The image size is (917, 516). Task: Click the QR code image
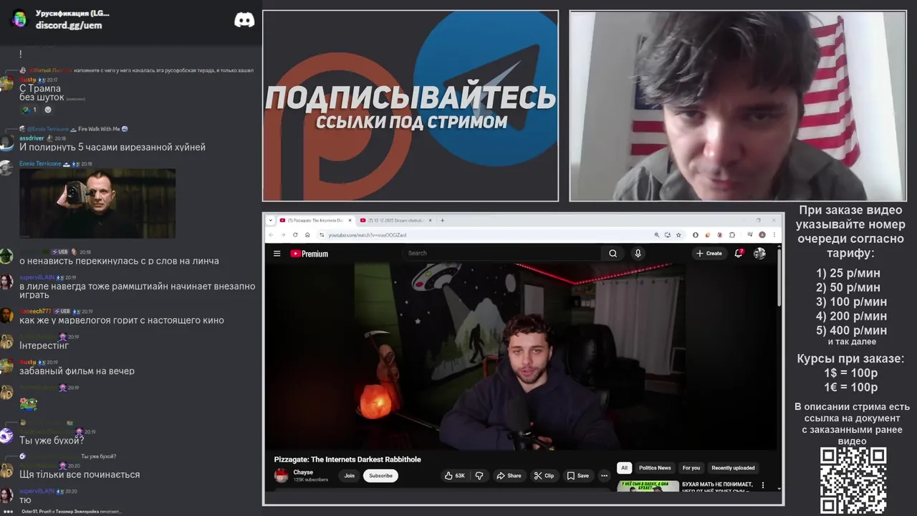click(853, 481)
